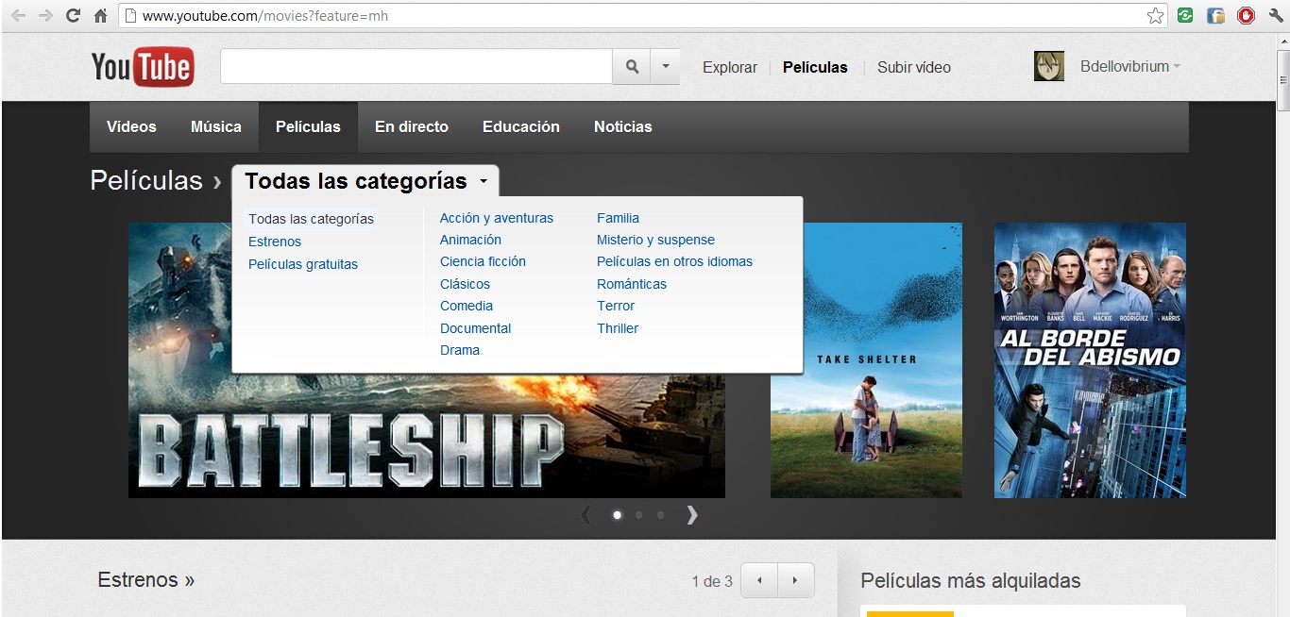Click the previous arrow in Estrenos pagination
1290x617 pixels.
click(x=758, y=580)
